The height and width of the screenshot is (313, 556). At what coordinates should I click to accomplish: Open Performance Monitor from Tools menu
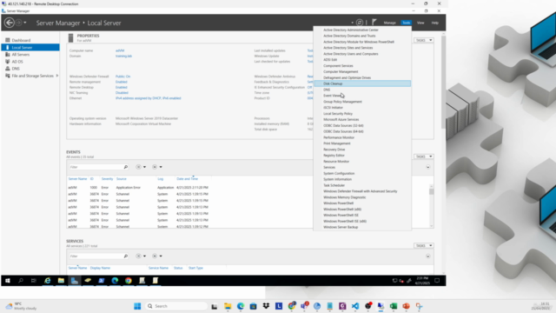[x=362, y=137]
